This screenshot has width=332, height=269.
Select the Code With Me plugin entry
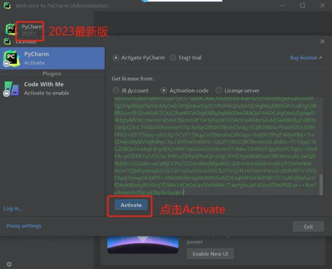[52, 88]
